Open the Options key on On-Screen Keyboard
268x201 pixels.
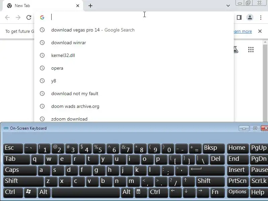click(x=238, y=193)
